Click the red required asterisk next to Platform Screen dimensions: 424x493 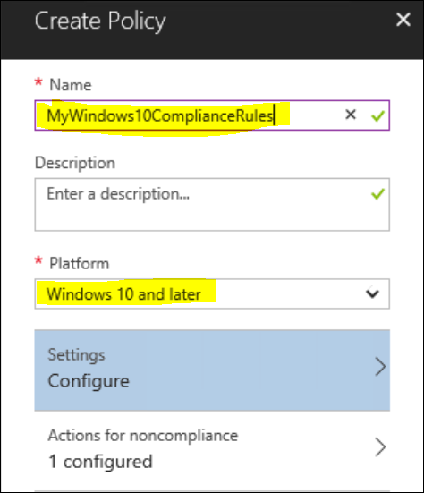[38, 260]
